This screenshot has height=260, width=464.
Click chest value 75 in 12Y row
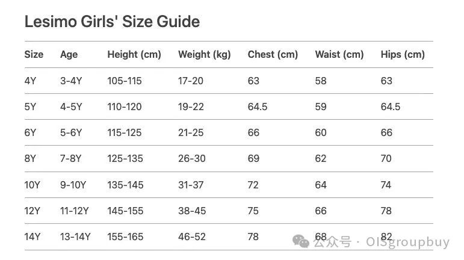[253, 211]
